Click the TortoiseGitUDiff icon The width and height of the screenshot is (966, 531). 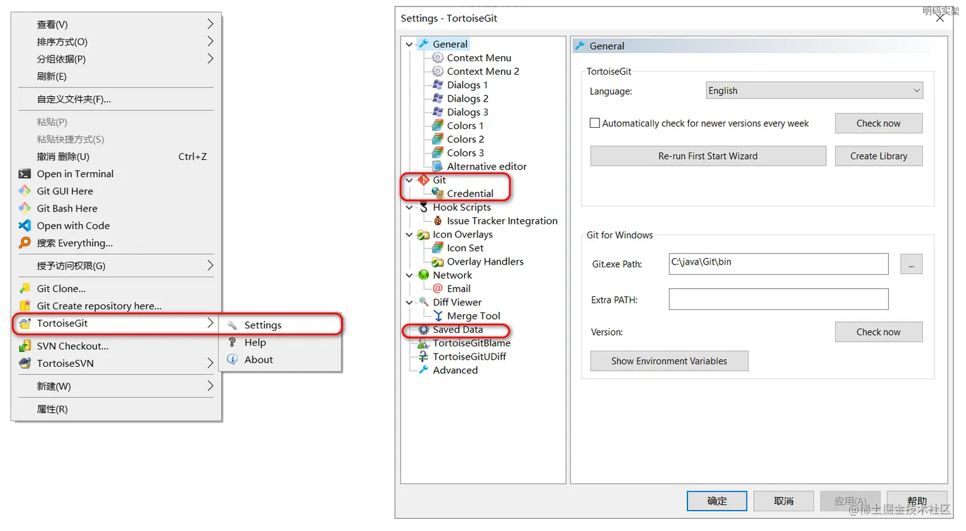pyautogui.click(x=424, y=357)
